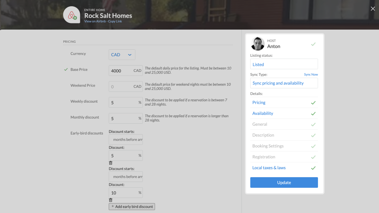Open the Sync Type dropdown
Viewport: 379px width, 213px height.
tap(284, 83)
